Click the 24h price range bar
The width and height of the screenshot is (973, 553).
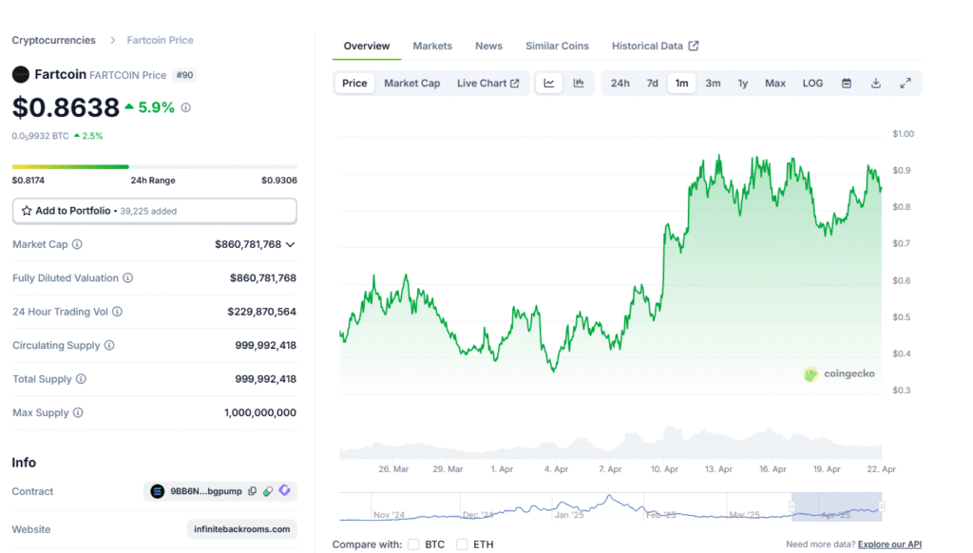[155, 166]
